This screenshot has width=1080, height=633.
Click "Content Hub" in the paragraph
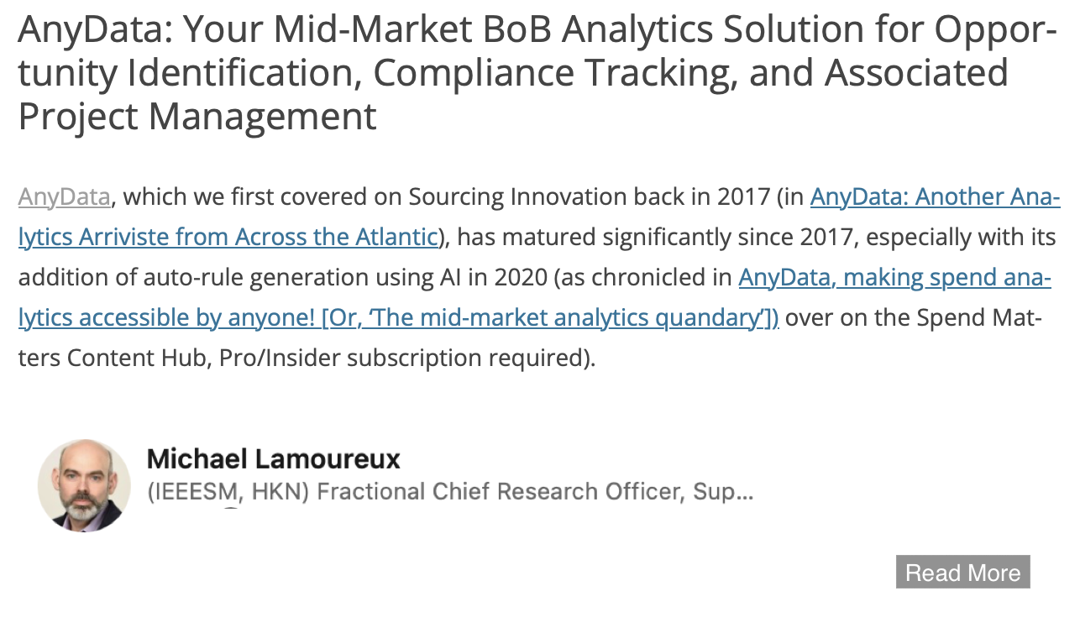[139, 358]
